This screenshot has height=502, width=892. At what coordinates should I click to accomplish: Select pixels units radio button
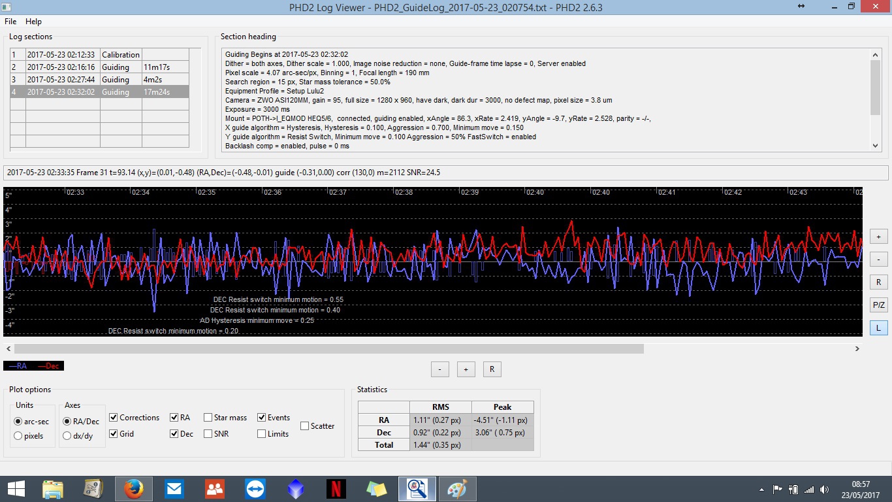(x=18, y=436)
